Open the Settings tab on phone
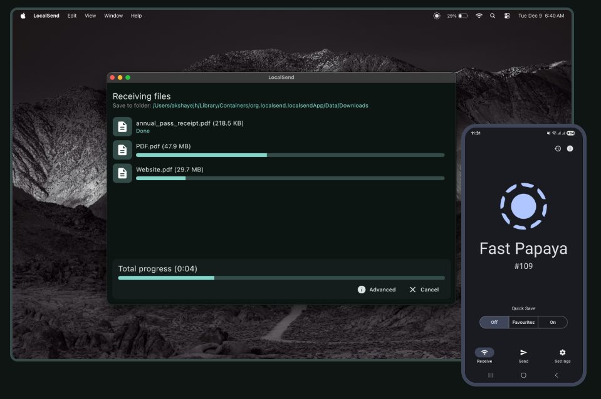Image resolution: width=601 pixels, height=399 pixels. point(562,355)
